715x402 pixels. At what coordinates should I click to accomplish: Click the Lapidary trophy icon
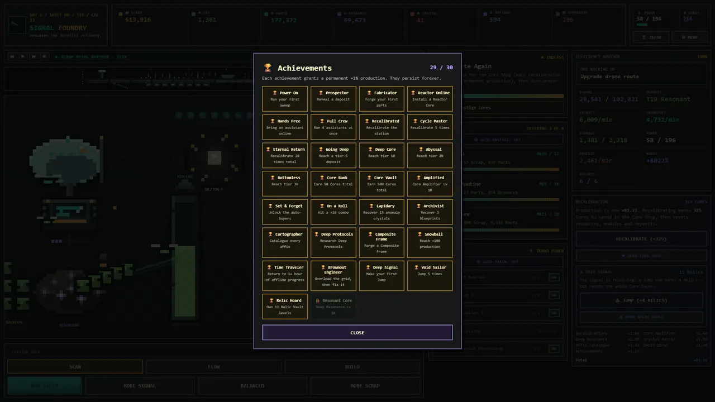pyautogui.click(x=371, y=206)
